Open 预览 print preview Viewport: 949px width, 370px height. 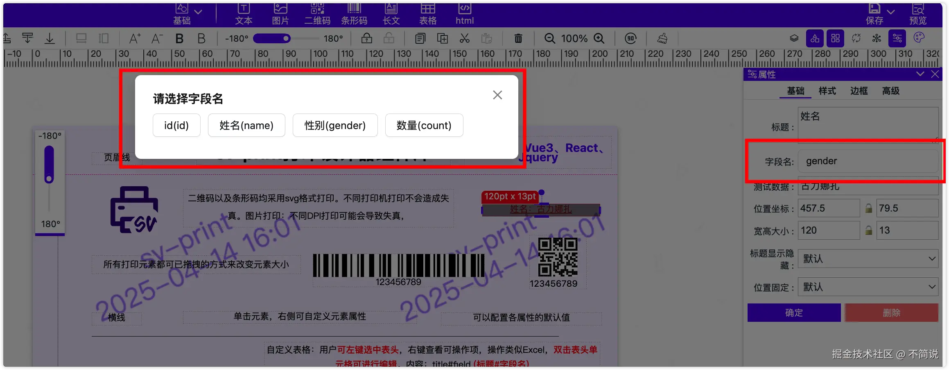[x=918, y=14]
